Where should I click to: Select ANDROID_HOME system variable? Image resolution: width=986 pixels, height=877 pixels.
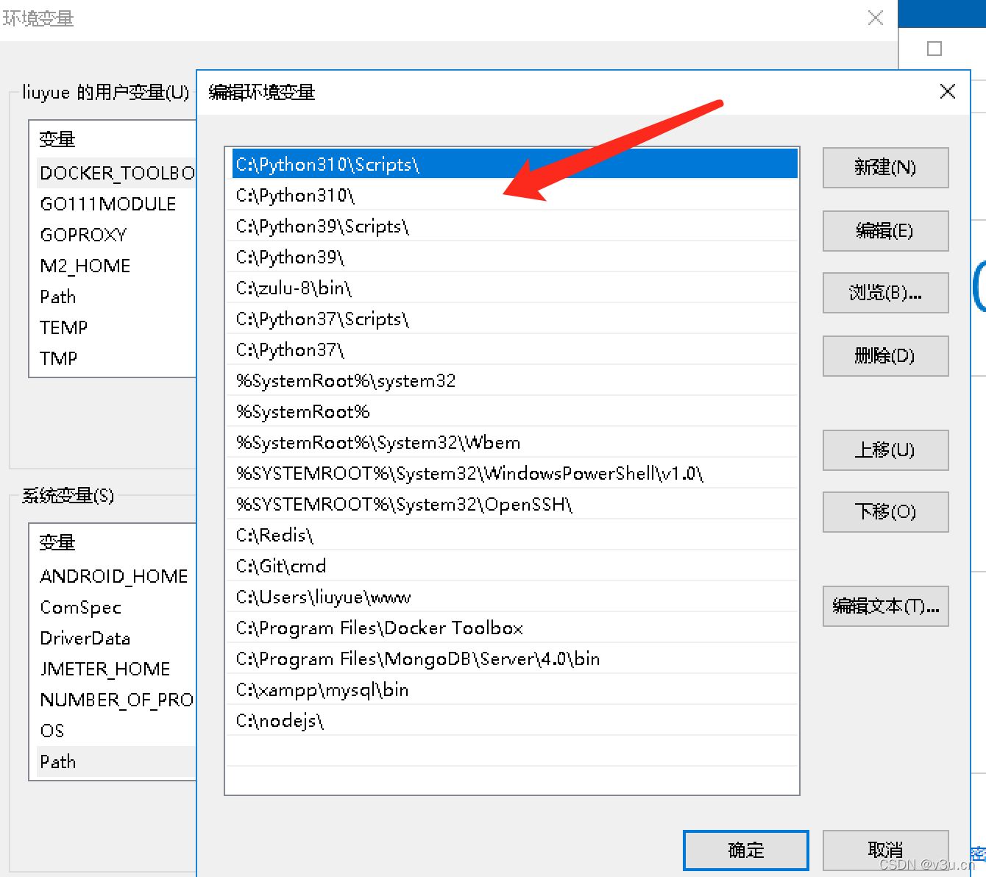pyautogui.click(x=116, y=576)
